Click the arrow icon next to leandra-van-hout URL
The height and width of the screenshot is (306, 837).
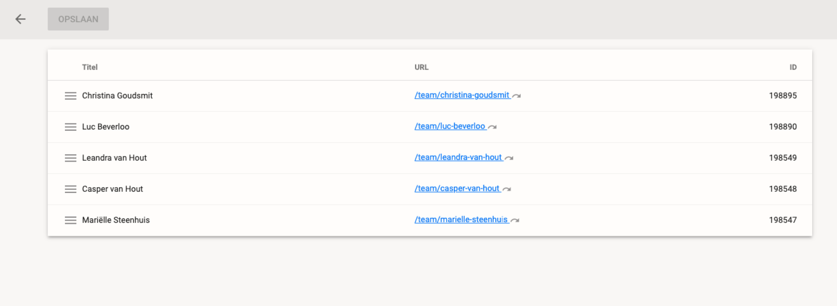tap(509, 158)
